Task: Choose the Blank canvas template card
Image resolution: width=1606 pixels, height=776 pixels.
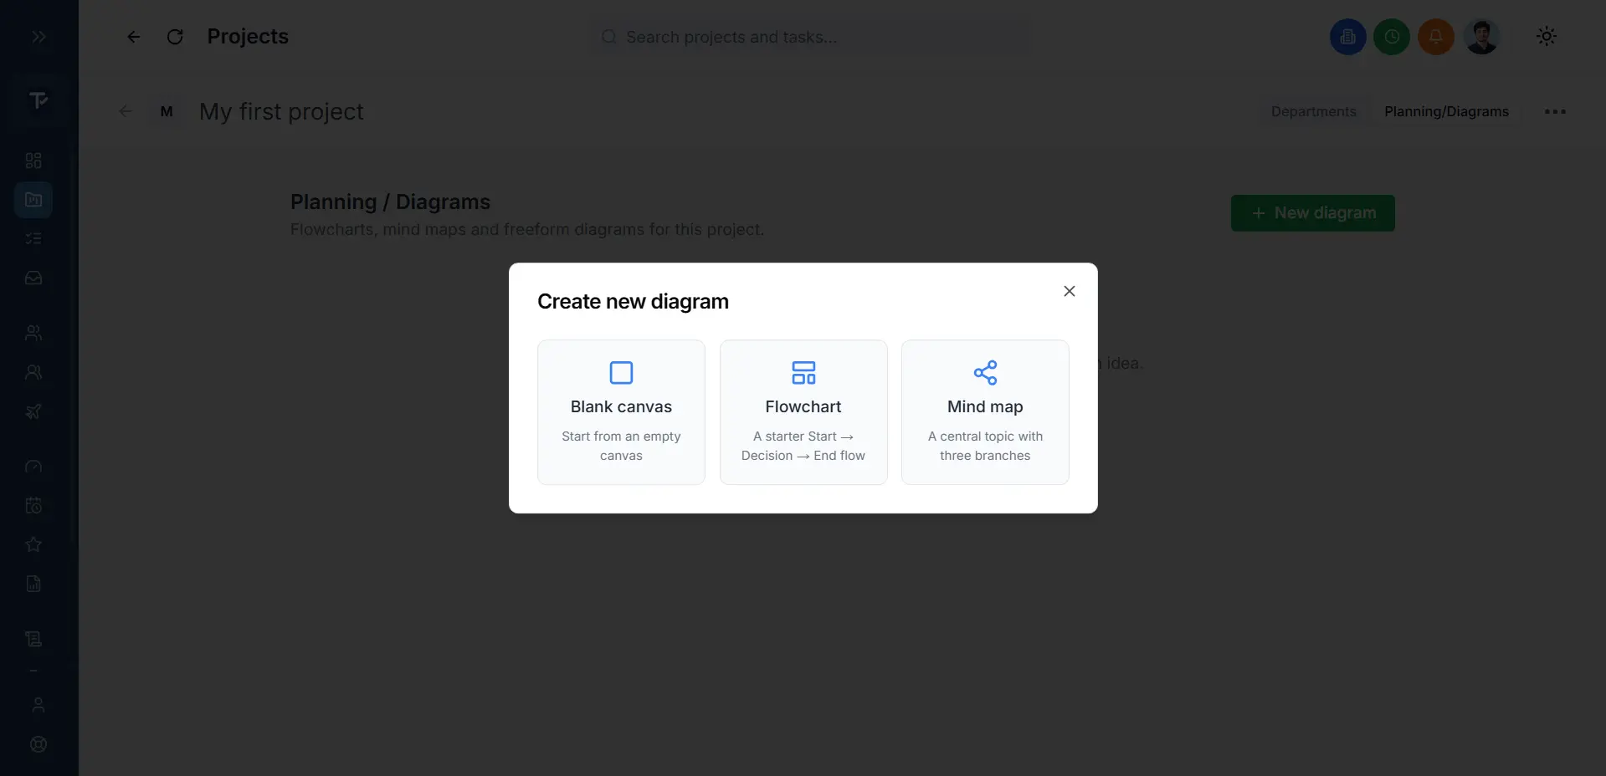Action: click(621, 412)
